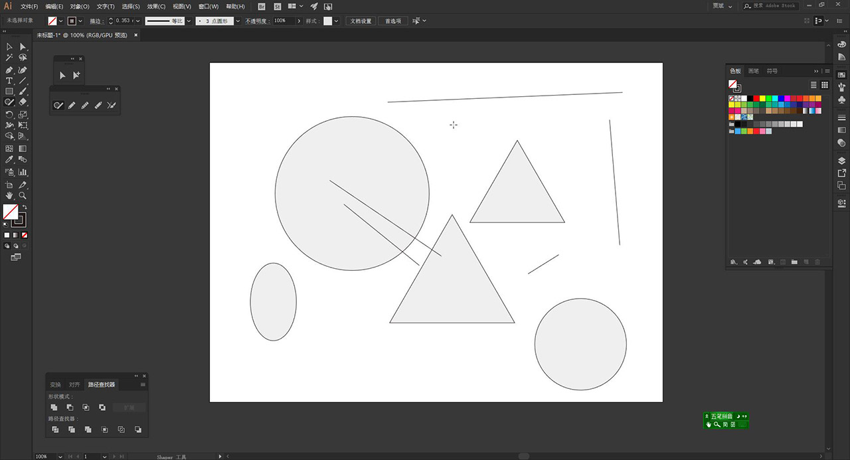This screenshot has width=850, height=460.
Task: Open the stroke color dropdown in control bar
Action: (81, 21)
